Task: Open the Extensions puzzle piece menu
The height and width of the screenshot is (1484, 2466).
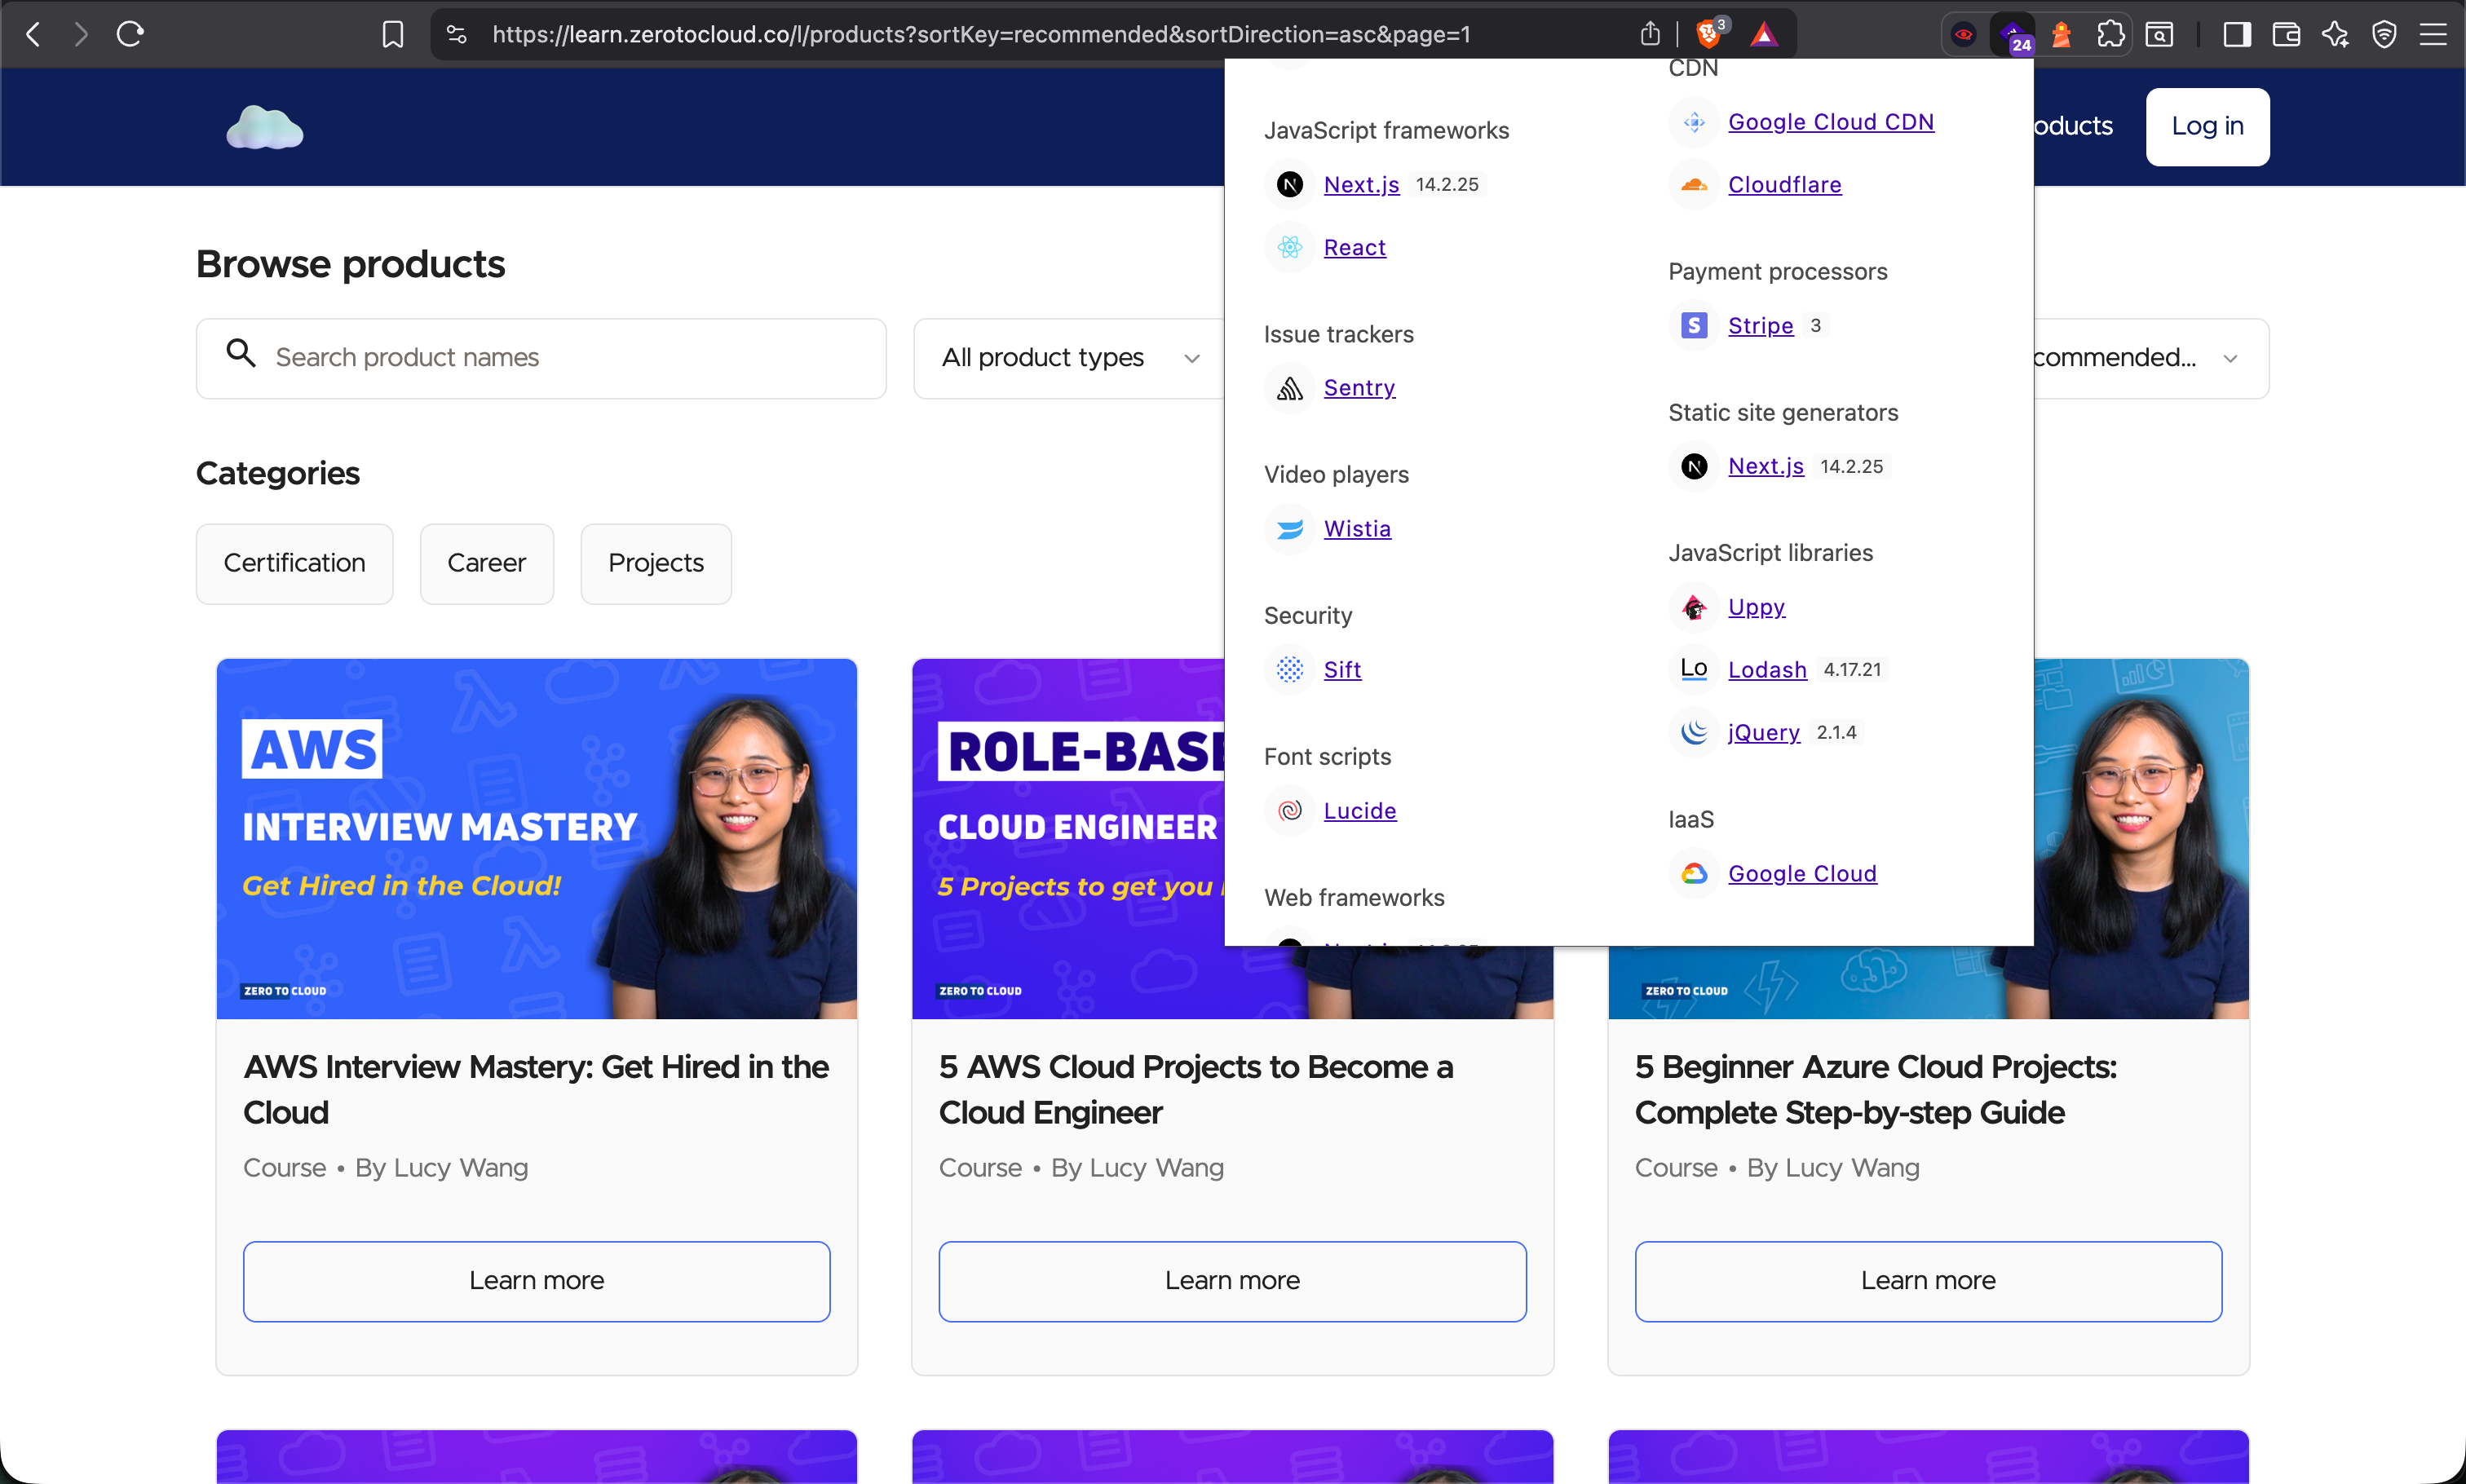Action: [2110, 35]
